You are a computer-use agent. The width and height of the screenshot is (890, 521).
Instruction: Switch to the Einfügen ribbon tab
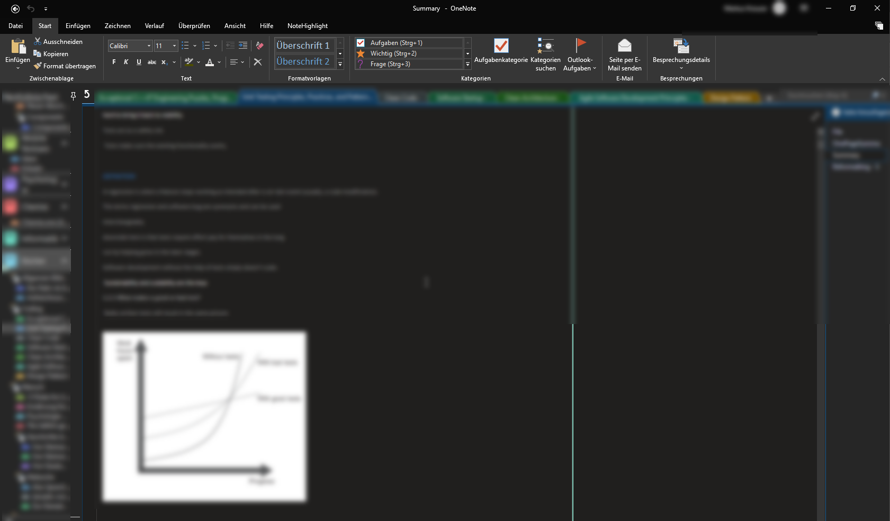(x=78, y=26)
